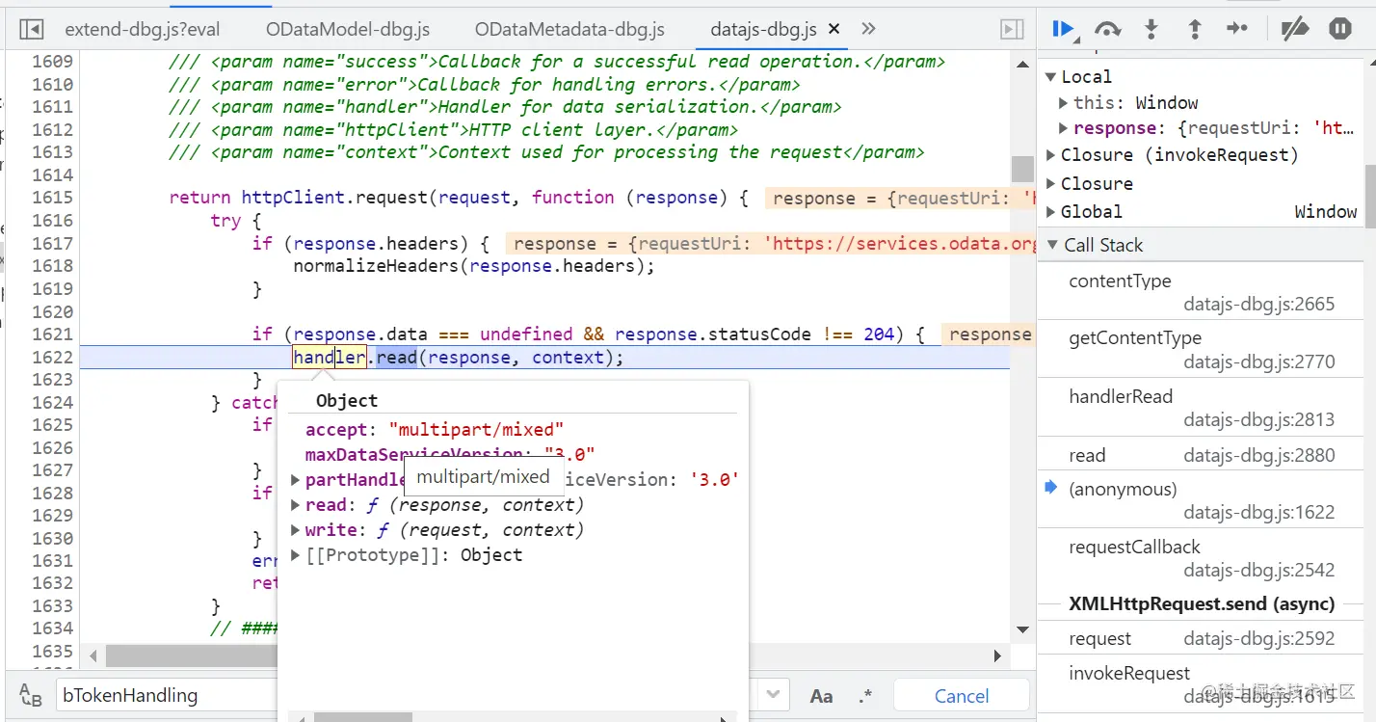Toggle the file navigator sidebar icon
1376x722 pixels.
click(x=32, y=29)
